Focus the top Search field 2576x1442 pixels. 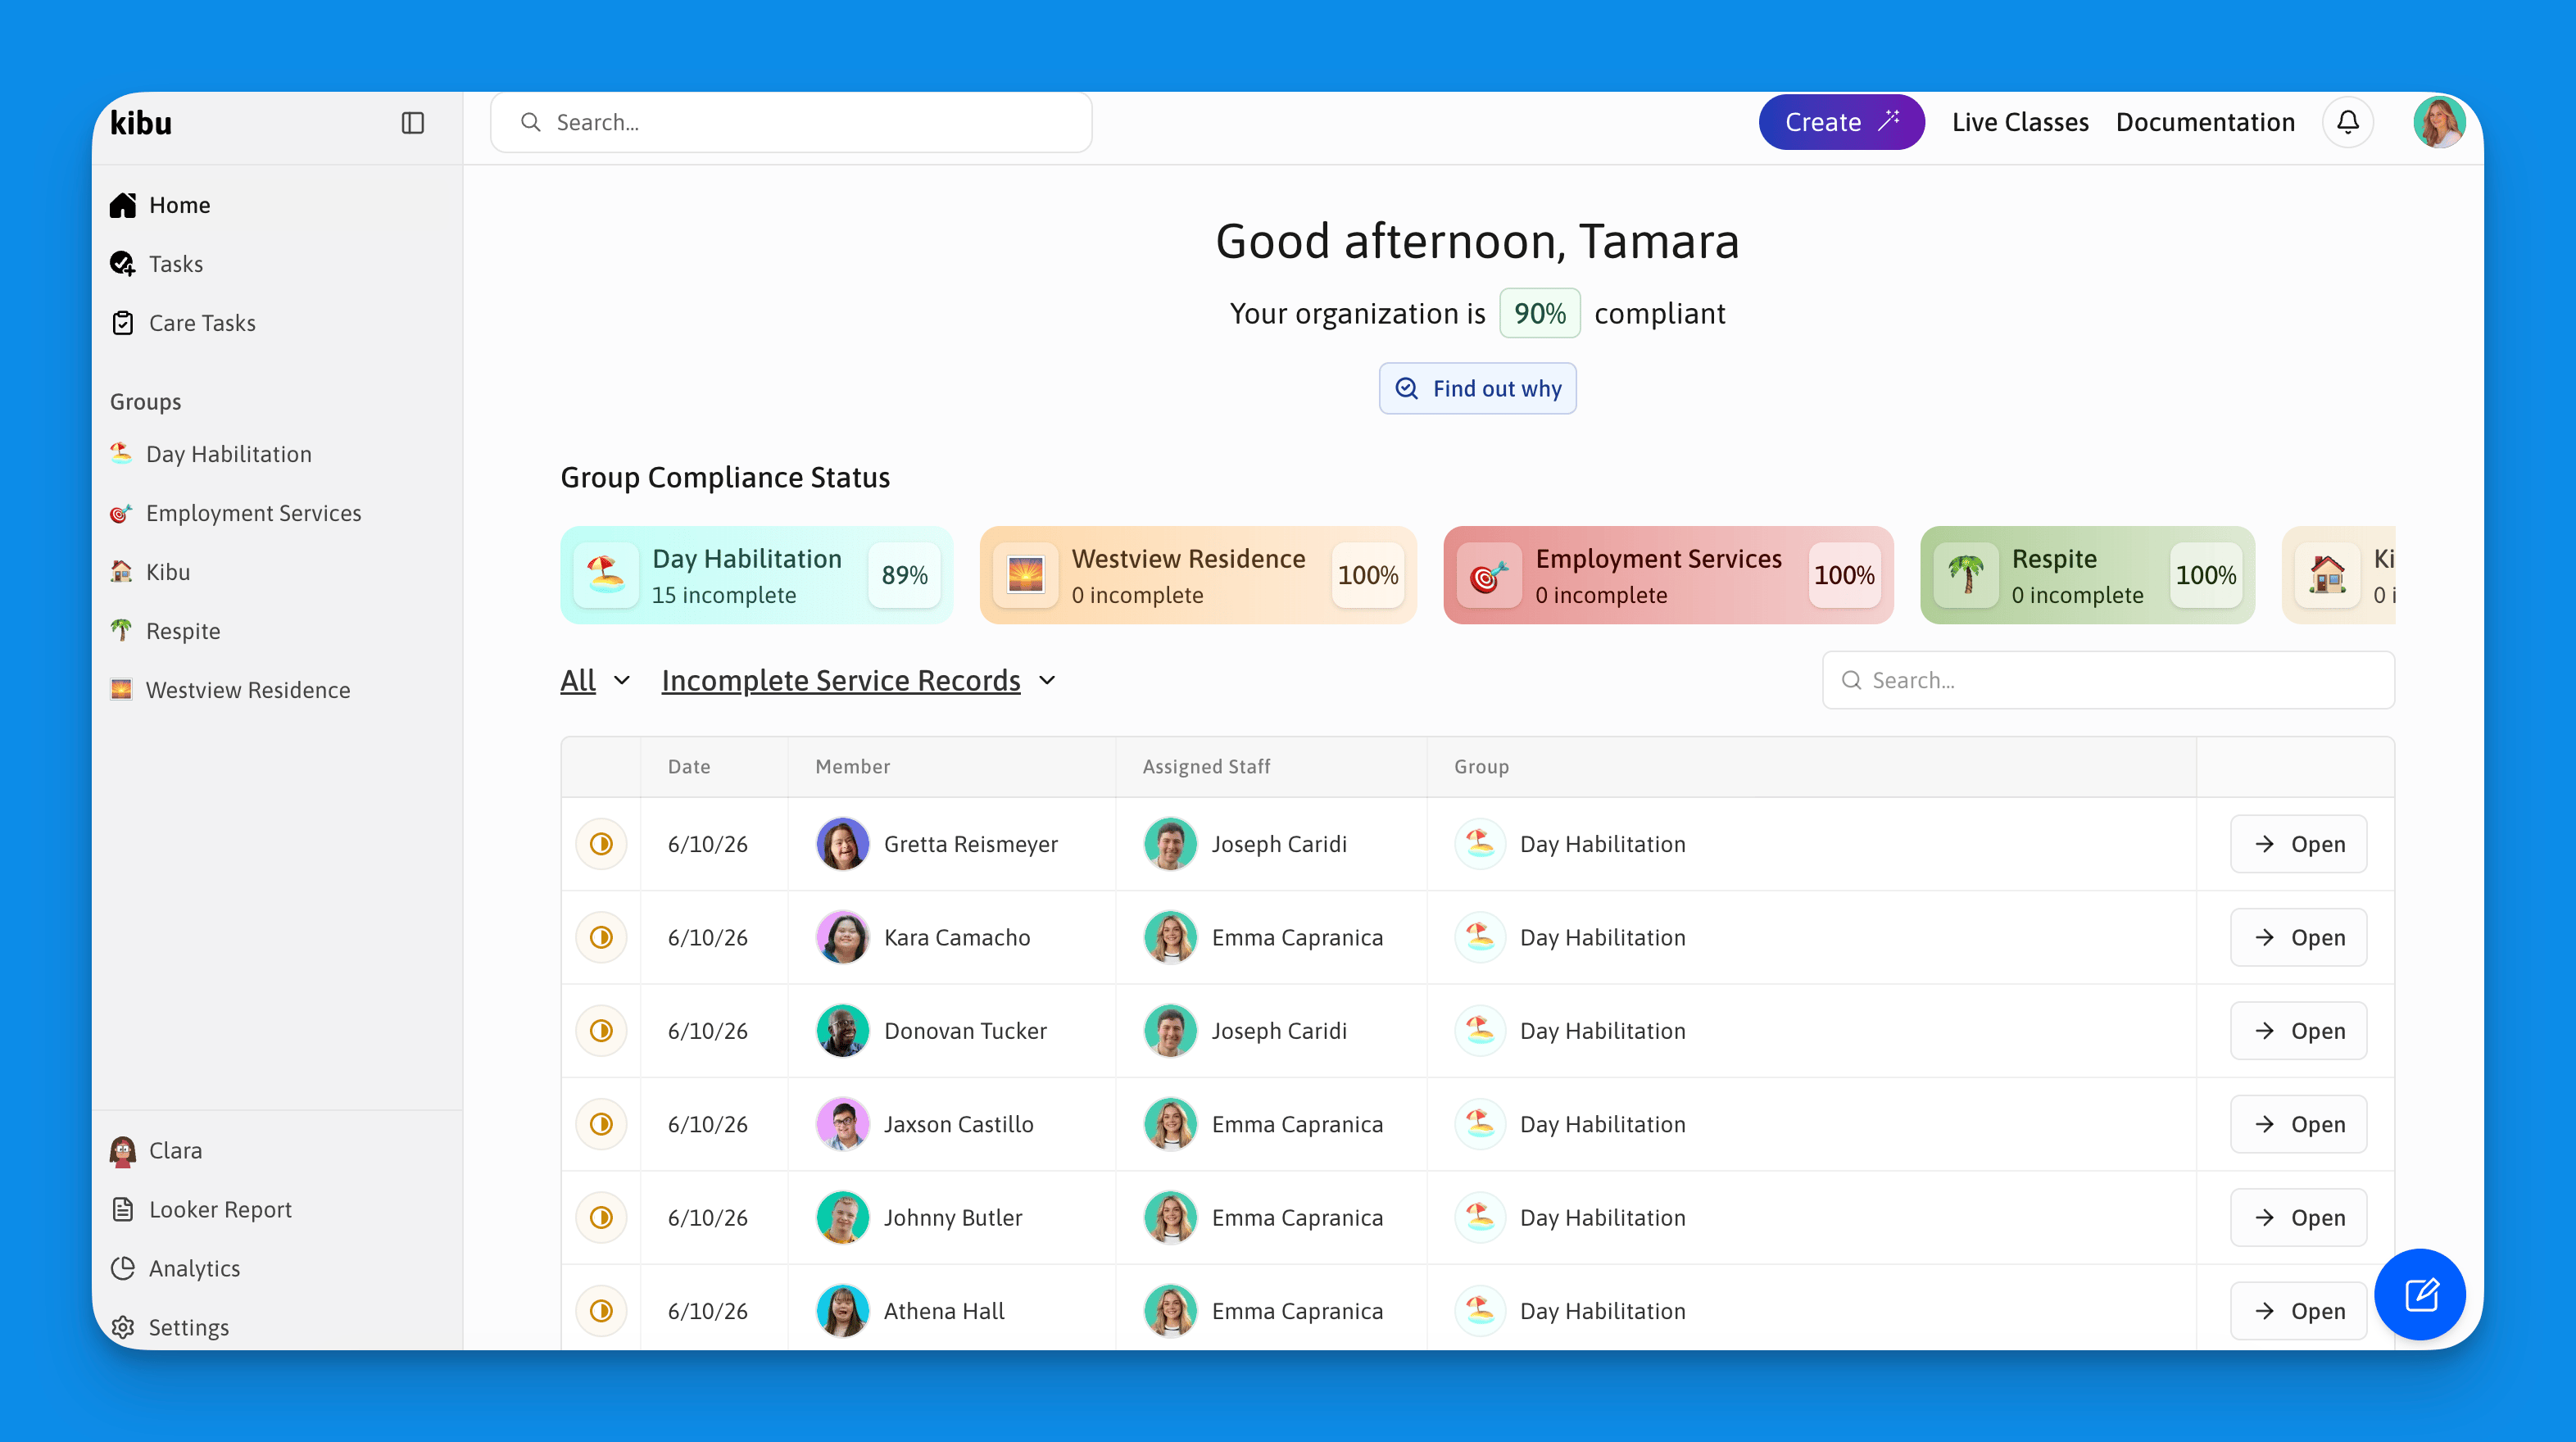coord(791,122)
